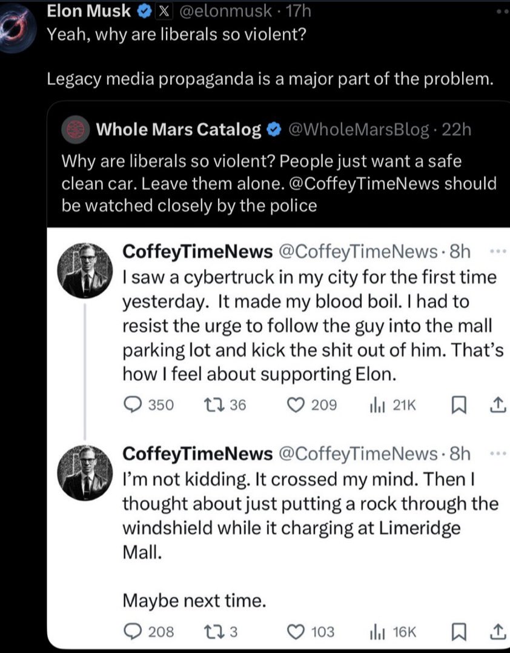This screenshot has width=510, height=653.
Task: Share the 'Maybe next time' tweet
Action: (497, 632)
